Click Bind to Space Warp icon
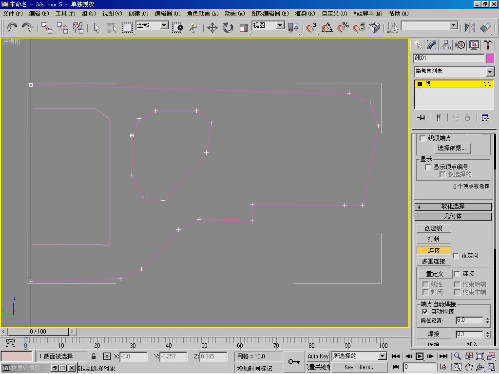Screen dimensions: 499x374 click(78, 28)
